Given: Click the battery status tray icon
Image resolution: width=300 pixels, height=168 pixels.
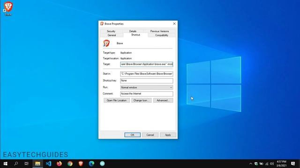Looking at the screenshot, I should 262,164.
